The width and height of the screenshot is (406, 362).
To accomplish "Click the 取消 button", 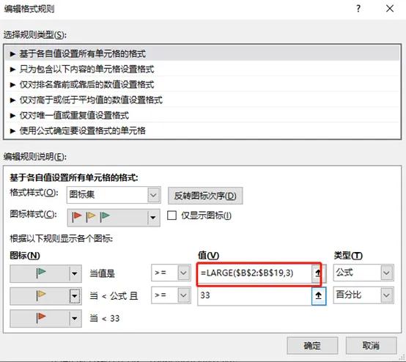I will click(371, 345).
